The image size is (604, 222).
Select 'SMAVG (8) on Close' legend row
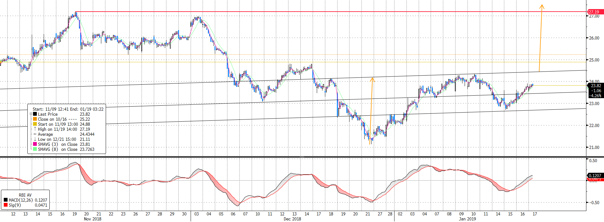tap(63, 149)
